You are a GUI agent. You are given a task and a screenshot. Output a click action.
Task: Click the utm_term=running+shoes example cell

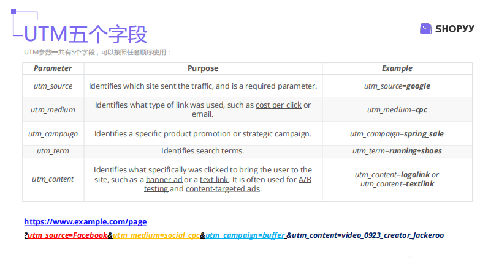click(x=397, y=151)
